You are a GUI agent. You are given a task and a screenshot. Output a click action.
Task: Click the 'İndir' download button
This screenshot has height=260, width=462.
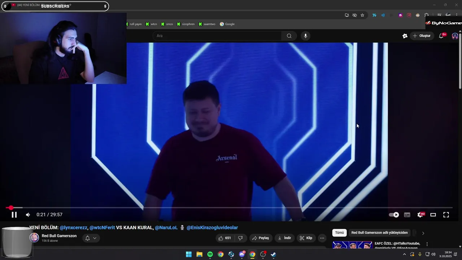[284, 238]
